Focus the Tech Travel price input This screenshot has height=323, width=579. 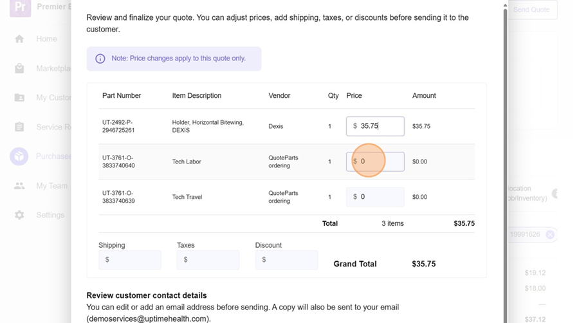[380, 197]
